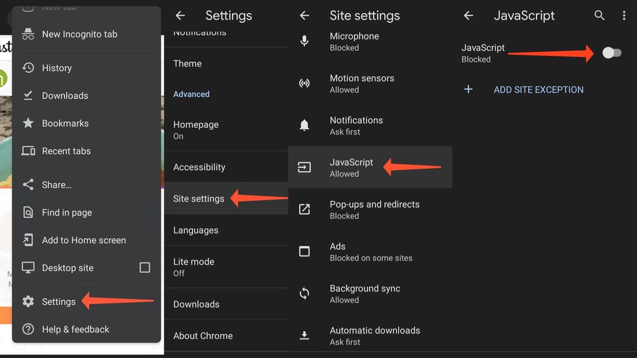Click the plus icon for site exception
637x358 pixels.
tap(468, 90)
